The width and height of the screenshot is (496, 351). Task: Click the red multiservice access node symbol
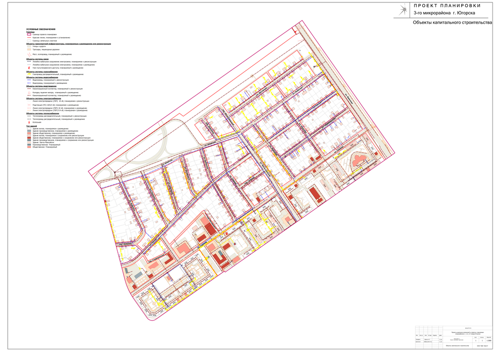(29, 68)
